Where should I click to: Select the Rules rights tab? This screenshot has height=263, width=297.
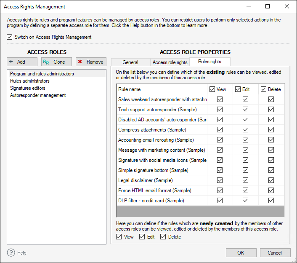click(x=209, y=62)
